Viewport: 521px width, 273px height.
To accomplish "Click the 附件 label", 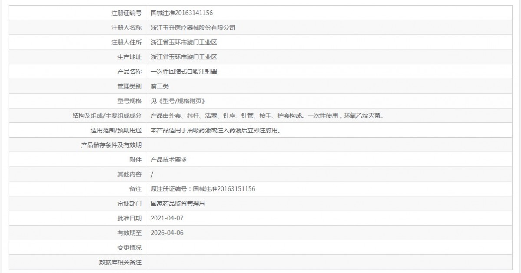I will (135, 160).
